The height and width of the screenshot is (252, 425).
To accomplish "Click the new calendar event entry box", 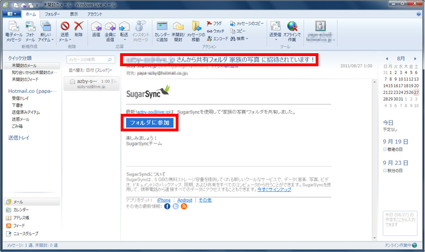I will coord(400,223).
